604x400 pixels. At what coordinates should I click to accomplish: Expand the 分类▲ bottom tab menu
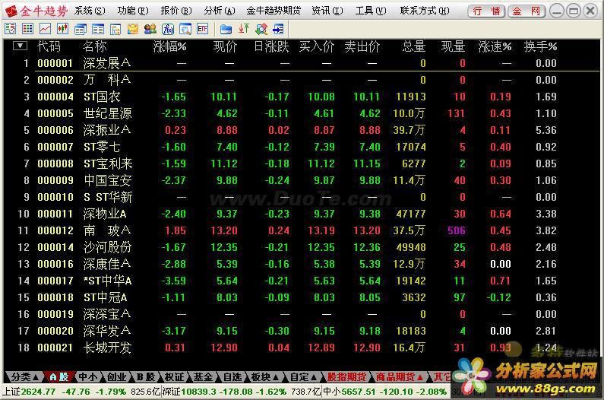click(24, 376)
